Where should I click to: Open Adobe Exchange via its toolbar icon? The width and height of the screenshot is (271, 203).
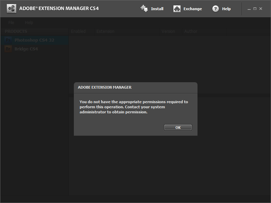coord(177,9)
